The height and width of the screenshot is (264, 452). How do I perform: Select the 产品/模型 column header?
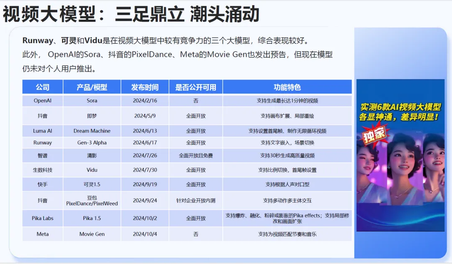click(92, 87)
